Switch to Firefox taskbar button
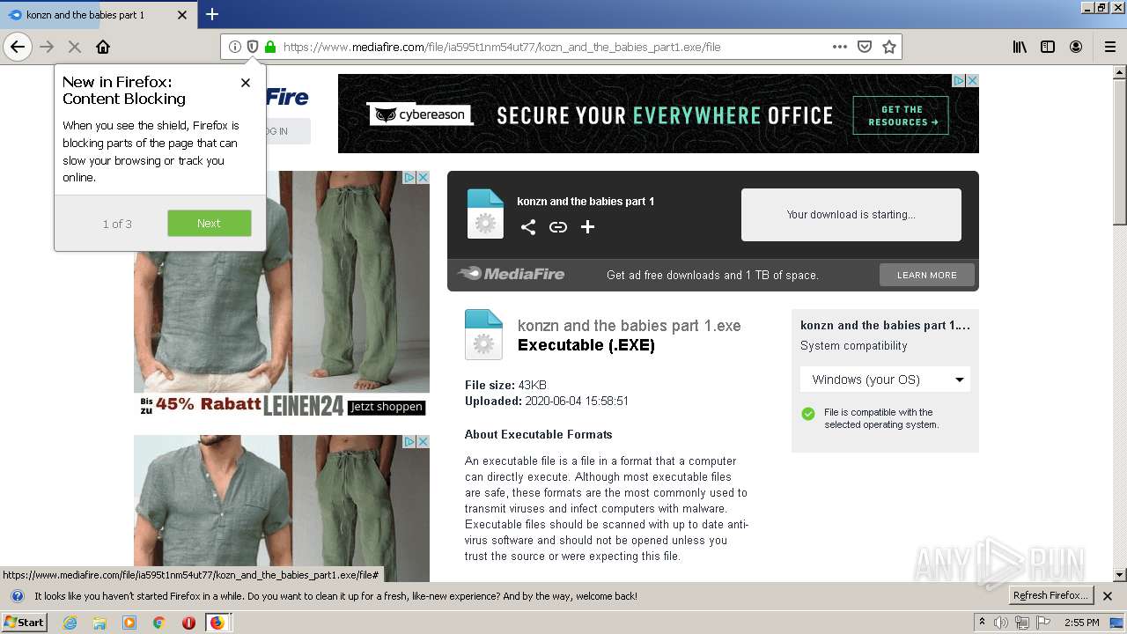Viewport: 1127px width, 634px height. [x=217, y=623]
